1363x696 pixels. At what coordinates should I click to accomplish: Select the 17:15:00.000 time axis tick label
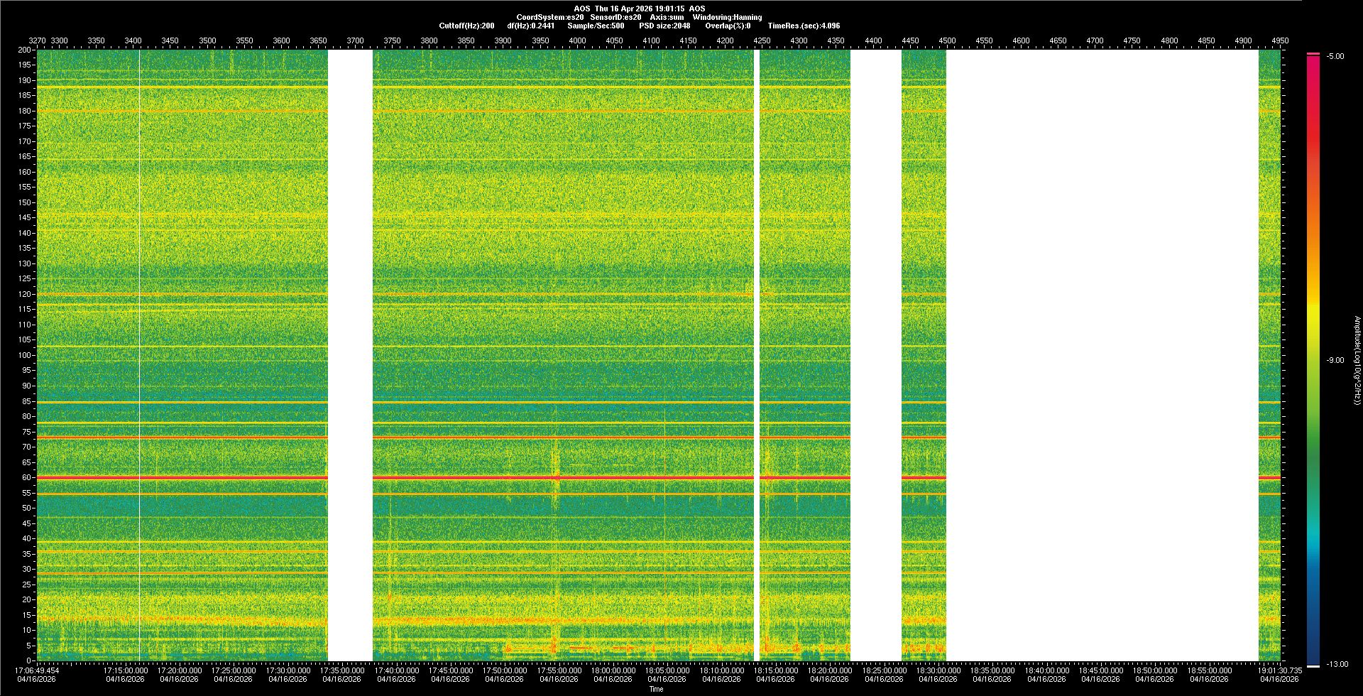click(x=126, y=670)
